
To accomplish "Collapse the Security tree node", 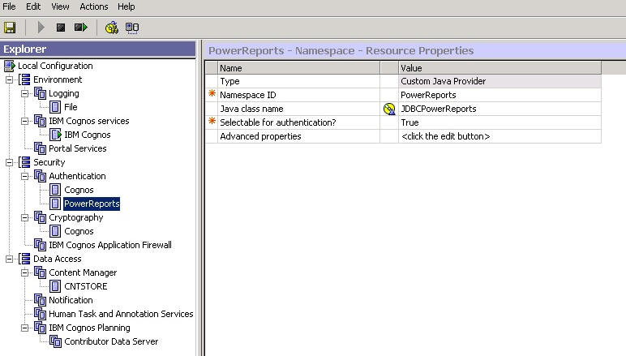I will click(10, 162).
